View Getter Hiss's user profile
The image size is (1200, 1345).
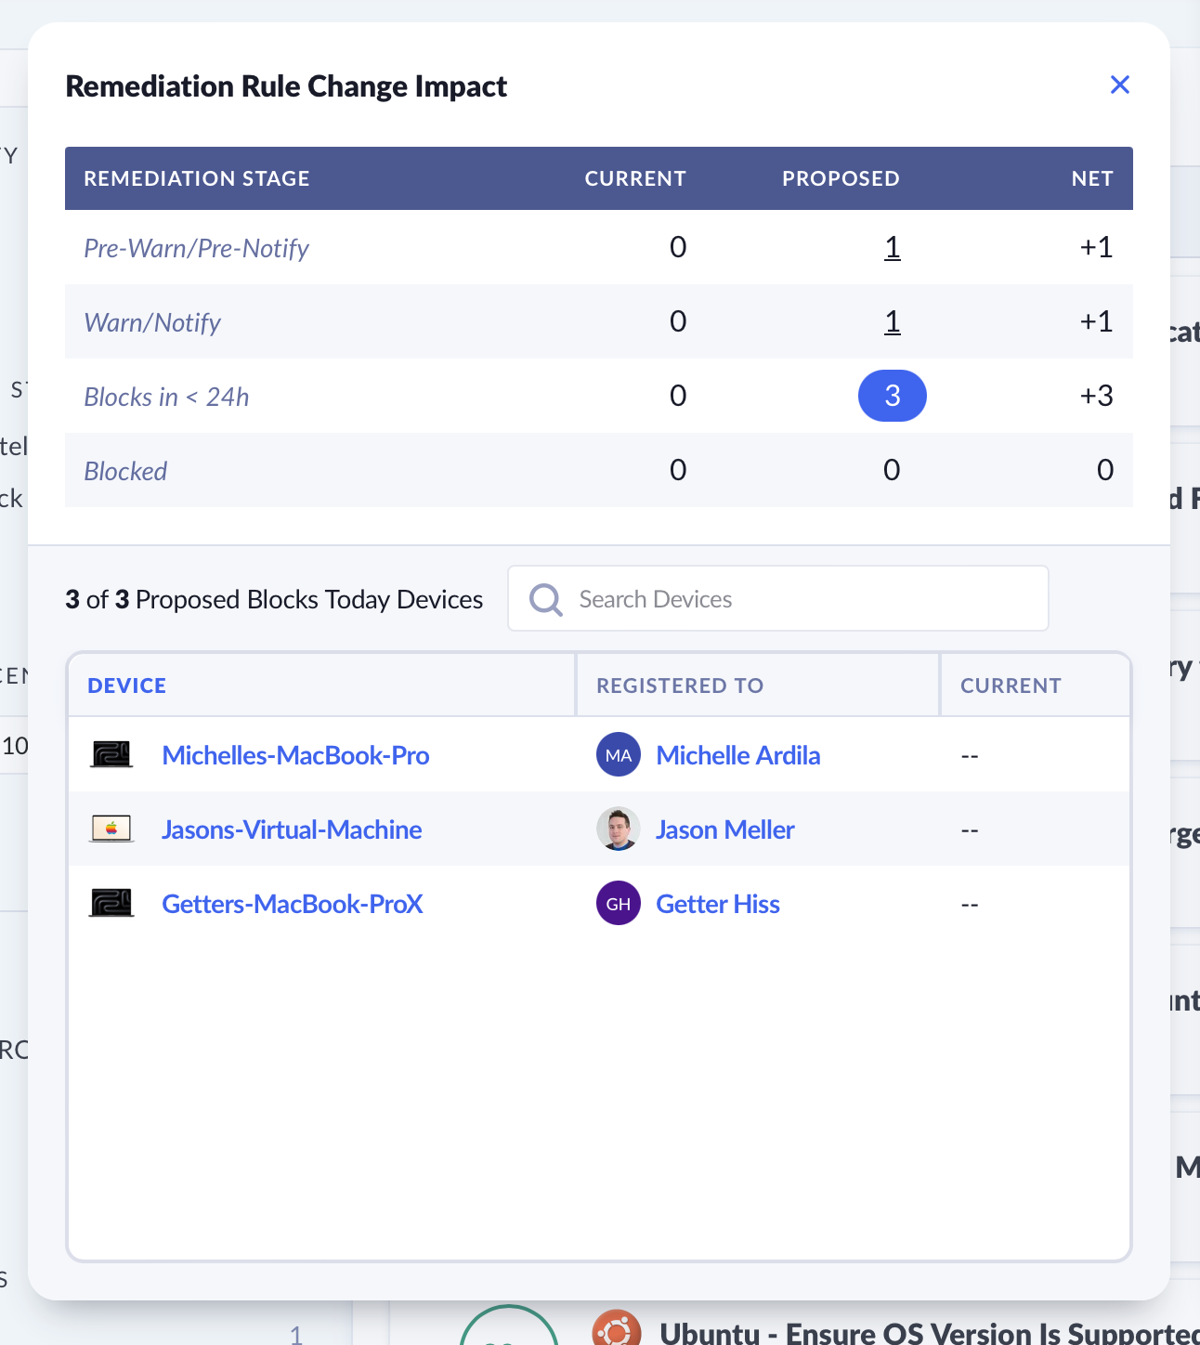tap(717, 904)
